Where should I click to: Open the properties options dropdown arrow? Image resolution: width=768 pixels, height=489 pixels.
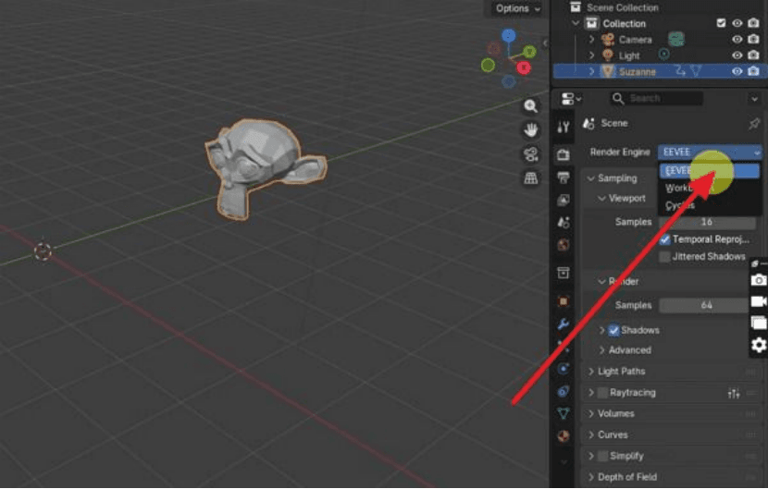[754, 99]
